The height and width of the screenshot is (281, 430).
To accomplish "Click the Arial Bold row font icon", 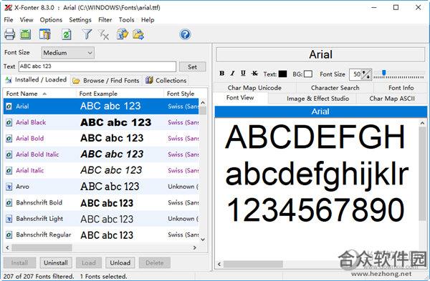I will coord(9,139).
